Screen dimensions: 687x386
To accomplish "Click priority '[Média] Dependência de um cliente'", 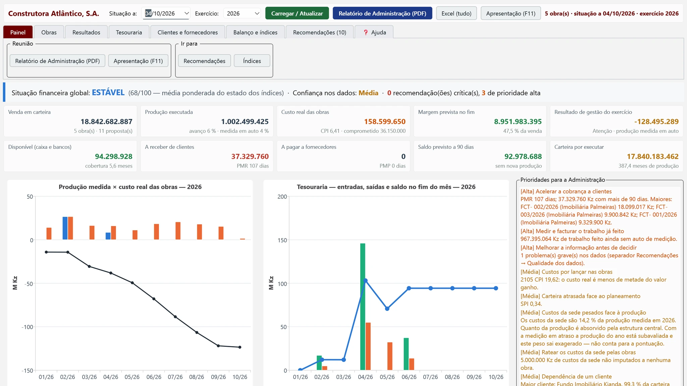I will pyautogui.click(x=566, y=377).
